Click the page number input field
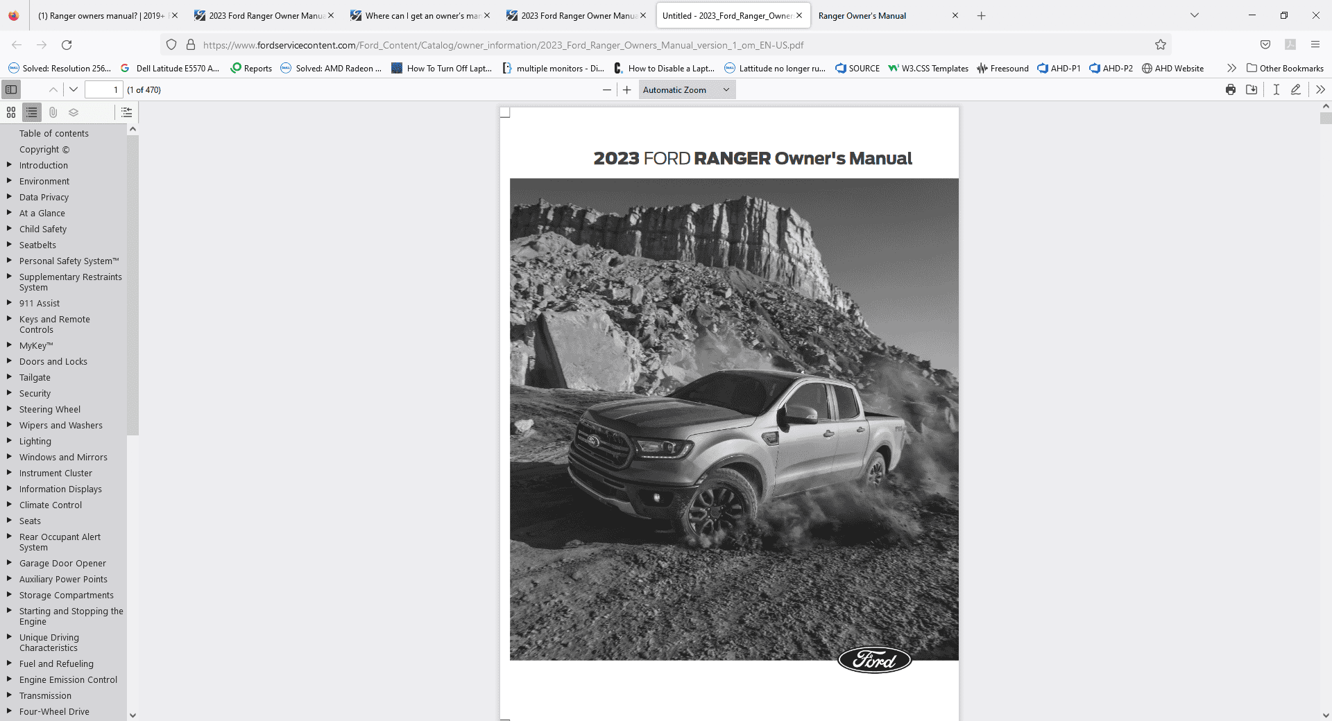The width and height of the screenshot is (1332, 721). (x=104, y=89)
